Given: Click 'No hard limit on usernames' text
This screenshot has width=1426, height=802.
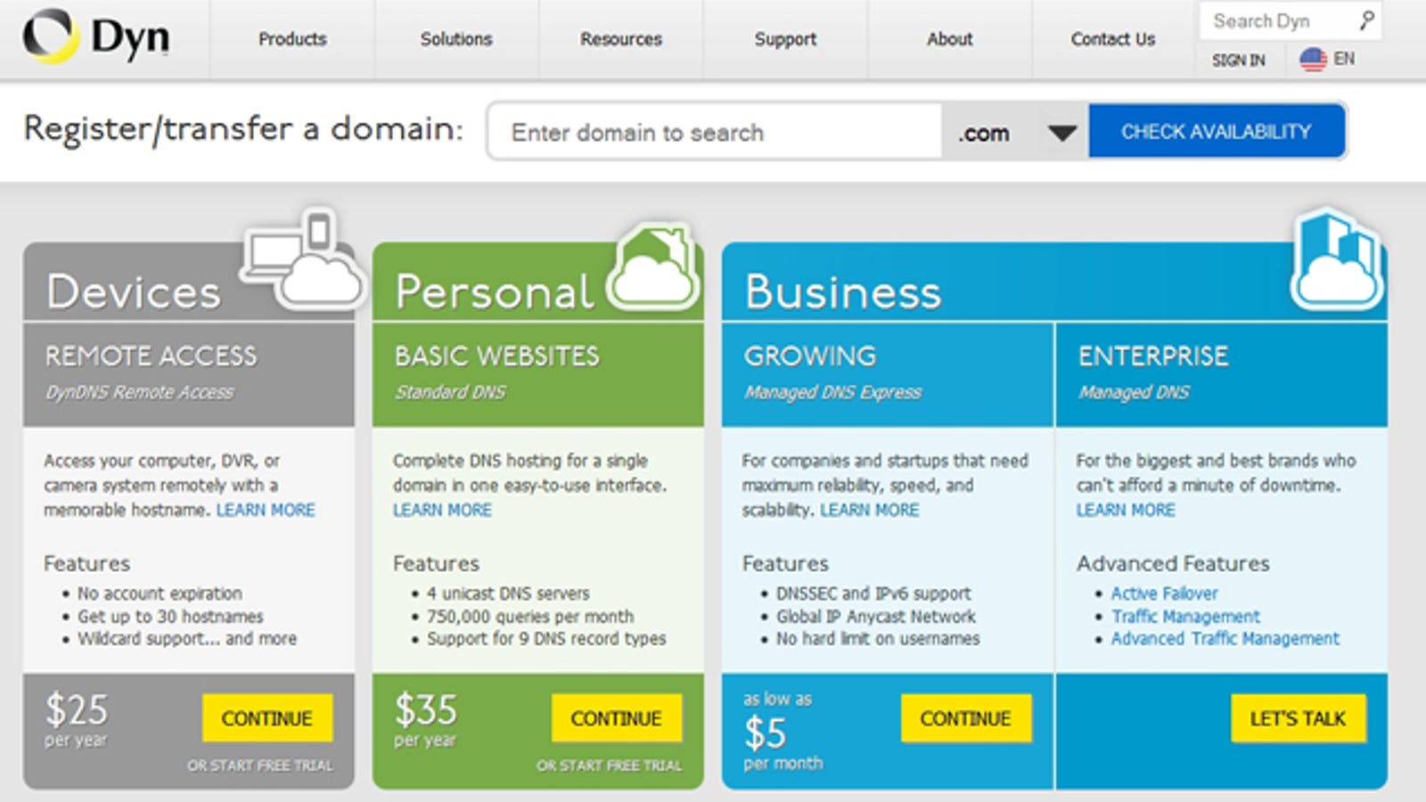Looking at the screenshot, I should pyautogui.click(x=878, y=639).
